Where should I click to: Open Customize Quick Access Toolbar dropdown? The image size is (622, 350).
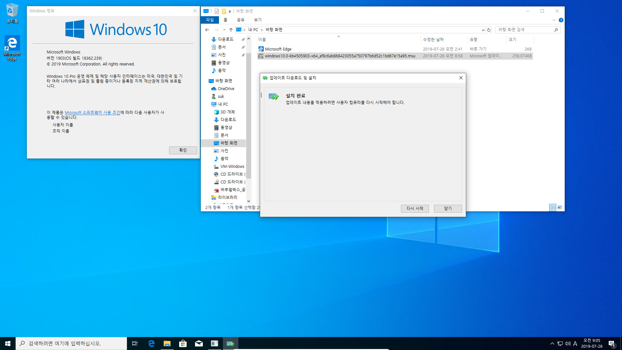[230, 11]
